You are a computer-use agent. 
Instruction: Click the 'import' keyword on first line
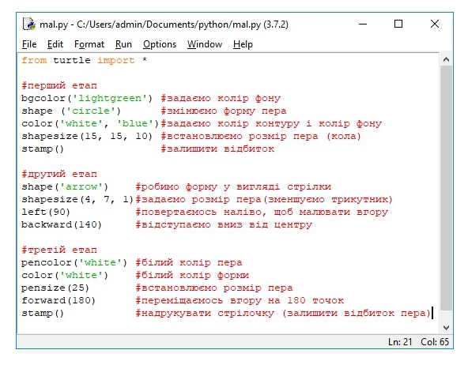tap(115, 60)
